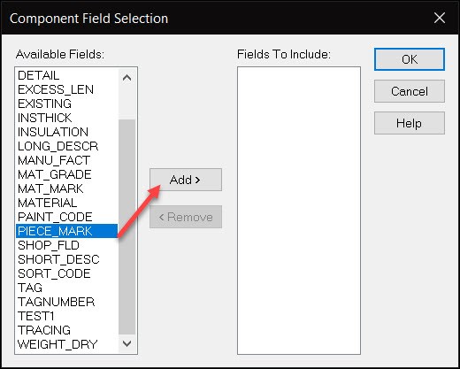Select DETAIL in Available Fields
This screenshot has height=369, width=460.
[67, 75]
